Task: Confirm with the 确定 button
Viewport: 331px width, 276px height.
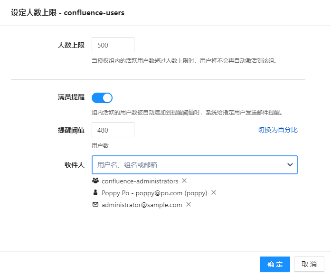Action: [274, 264]
